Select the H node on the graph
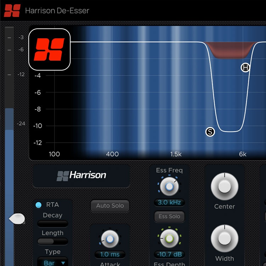Viewport: 266px width, 266px height. (x=245, y=68)
